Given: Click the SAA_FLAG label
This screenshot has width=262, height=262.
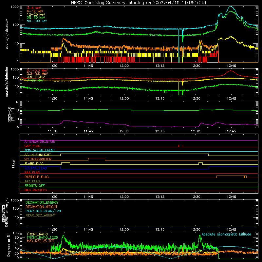Looking at the screenshot, I should (x=32, y=172).
